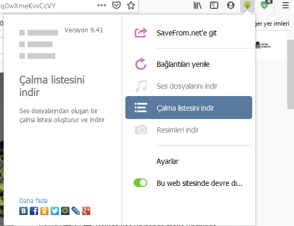Image resolution: width=294 pixels, height=226 pixels.
Task: Open Firefox hamburger menu
Action: click(x=285, y=5)
